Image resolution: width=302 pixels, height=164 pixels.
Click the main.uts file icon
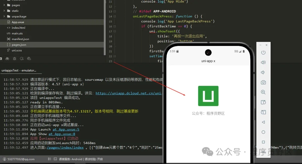(x=8, y=33)
